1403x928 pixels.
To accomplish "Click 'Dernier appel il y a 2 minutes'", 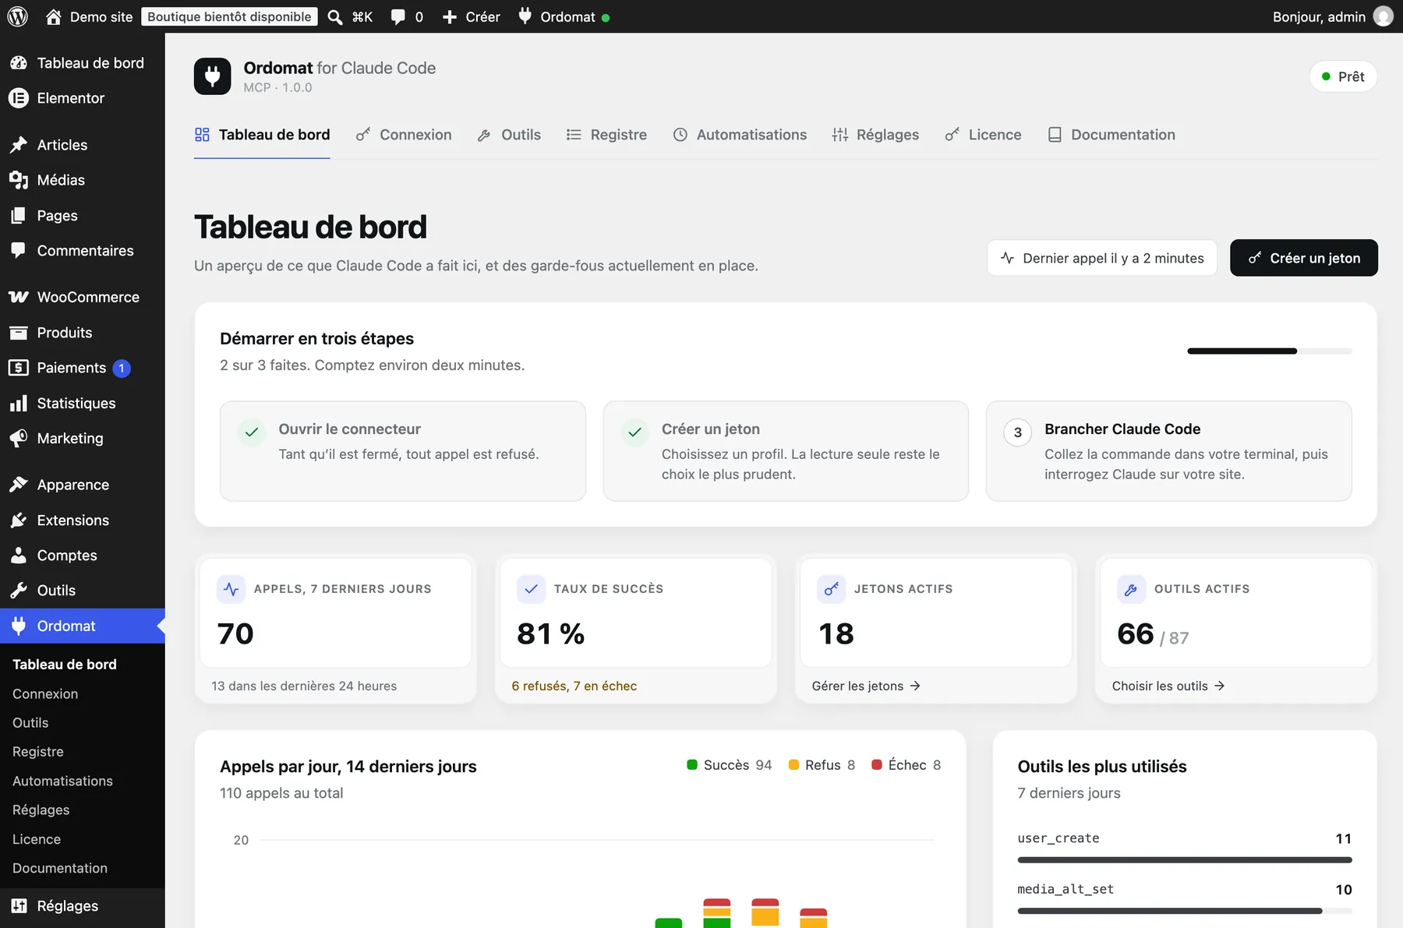I will 1102,258.
